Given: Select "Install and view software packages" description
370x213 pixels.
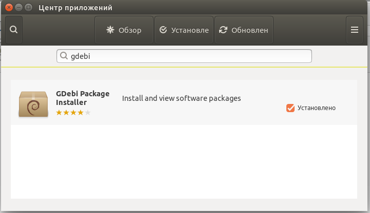Looking at the screenshot, I should point(181,98).
